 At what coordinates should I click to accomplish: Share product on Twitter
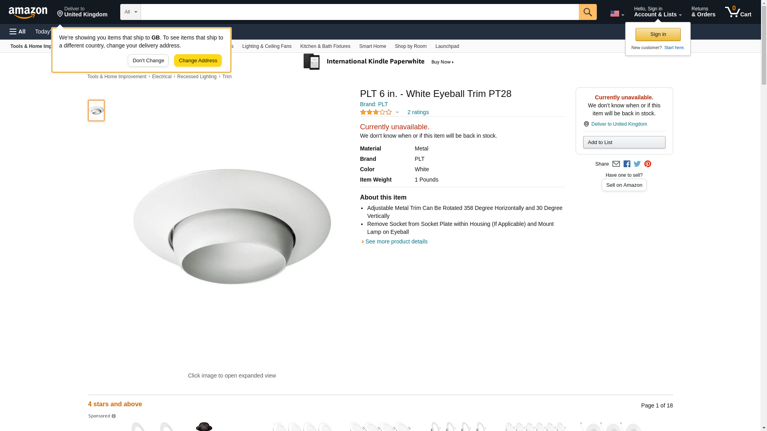637,164
